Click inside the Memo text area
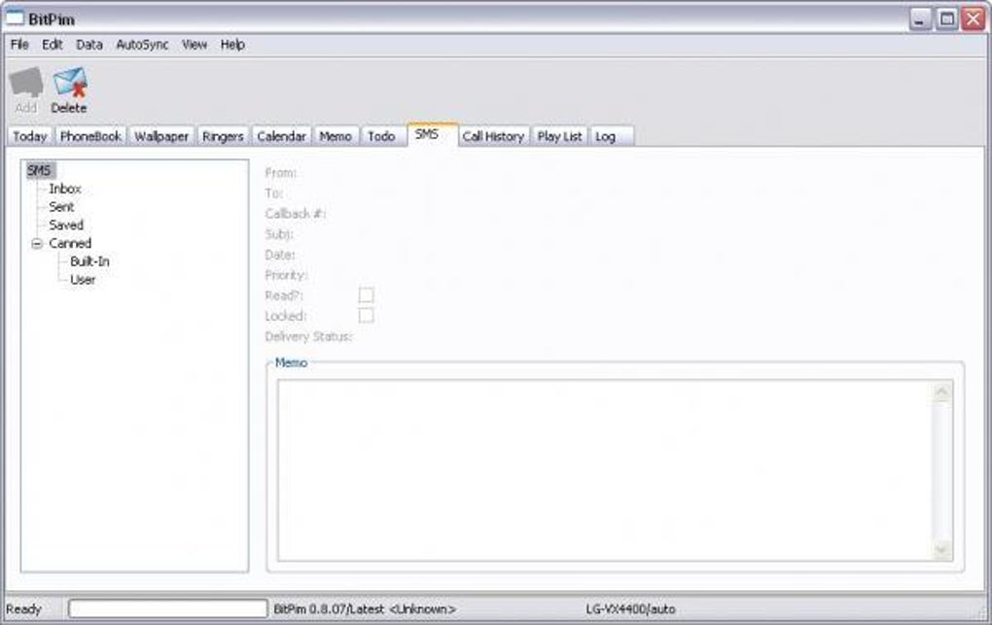Screen dimensions: 992x625 pyautogui.click(x=605, y=470)
